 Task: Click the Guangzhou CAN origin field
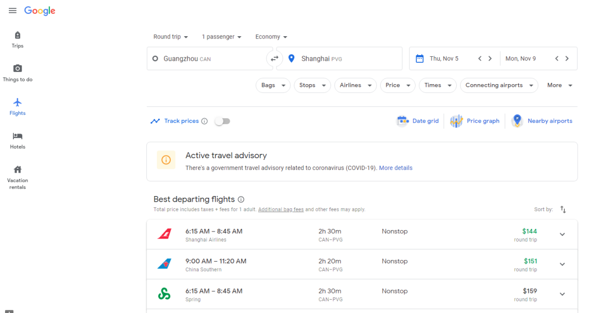[x=209, y=58]
